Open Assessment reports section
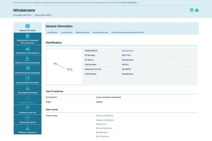 point(28,119)
